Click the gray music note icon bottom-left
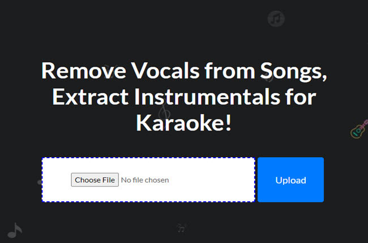The width and height of the screenshot is (368, 243). pos(15,228)
